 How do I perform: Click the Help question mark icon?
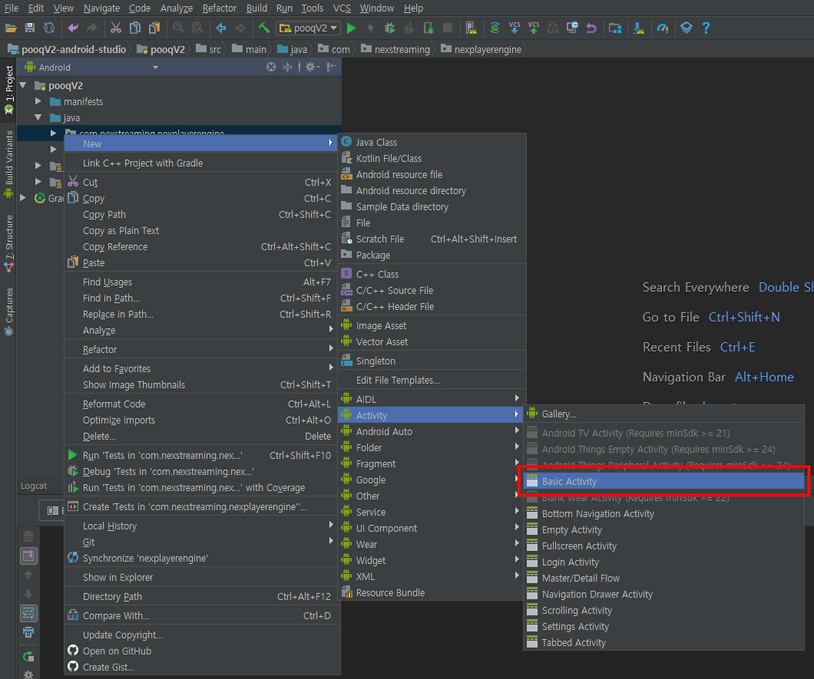coord(706,28)
